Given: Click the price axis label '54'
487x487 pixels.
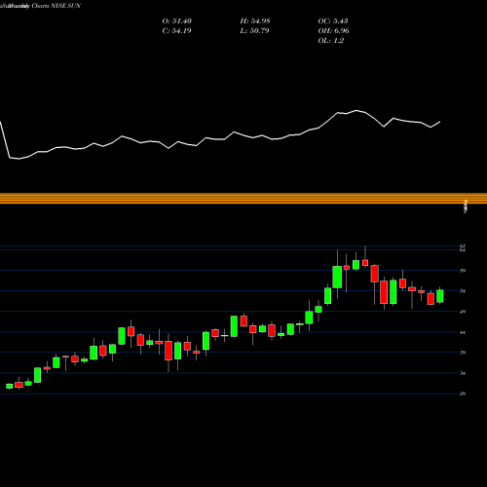Looking at the screenshot, I should tap(463, 291).
